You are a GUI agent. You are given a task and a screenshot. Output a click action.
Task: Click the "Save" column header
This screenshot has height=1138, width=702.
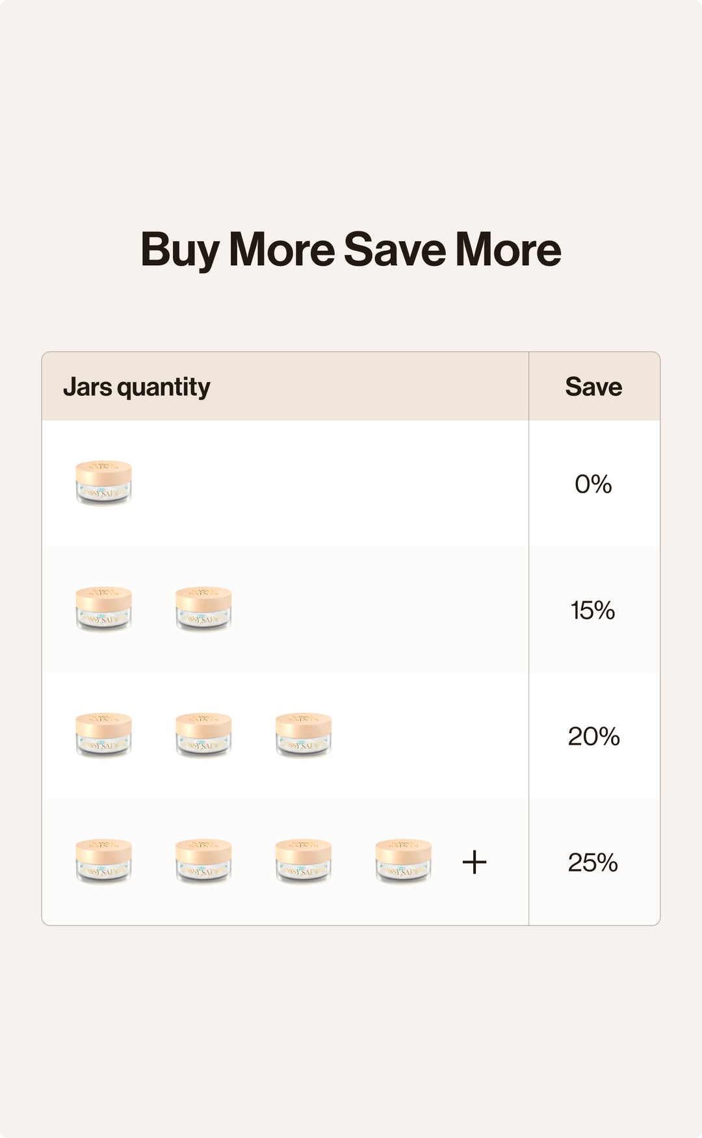593,387
